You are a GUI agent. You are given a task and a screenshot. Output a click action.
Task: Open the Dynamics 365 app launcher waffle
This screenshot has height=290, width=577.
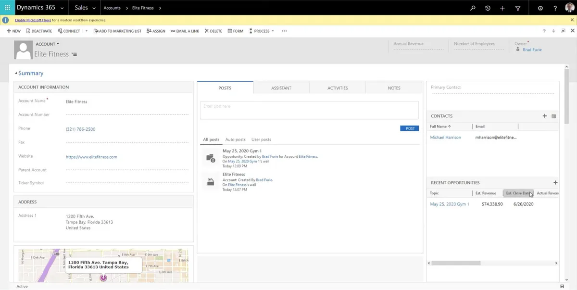click(x=7, y=8)
